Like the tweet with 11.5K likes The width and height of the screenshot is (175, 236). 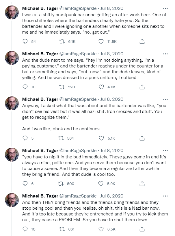tap(101, 42)
